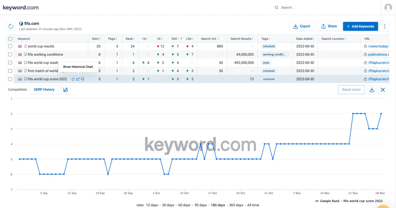Click the UK flag in world cup results row

[20, 46]
